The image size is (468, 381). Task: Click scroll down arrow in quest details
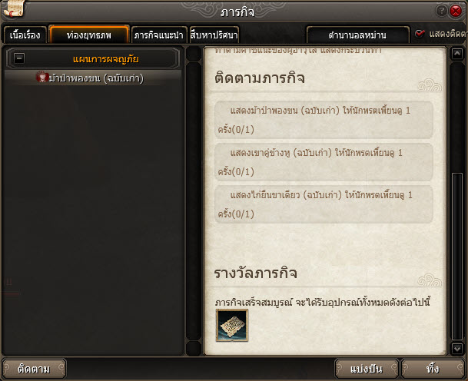[x=457, y=348]
